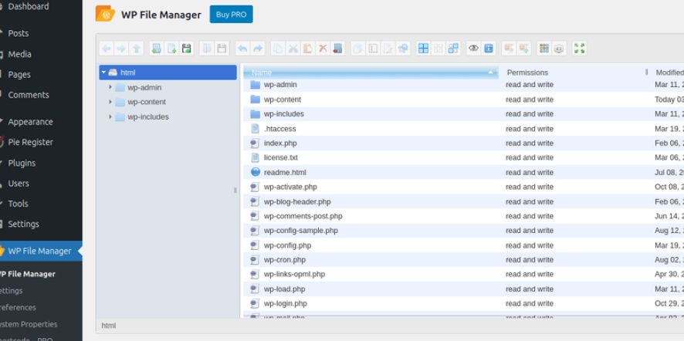Collapse the html root tree node

[x=103, y=73]
